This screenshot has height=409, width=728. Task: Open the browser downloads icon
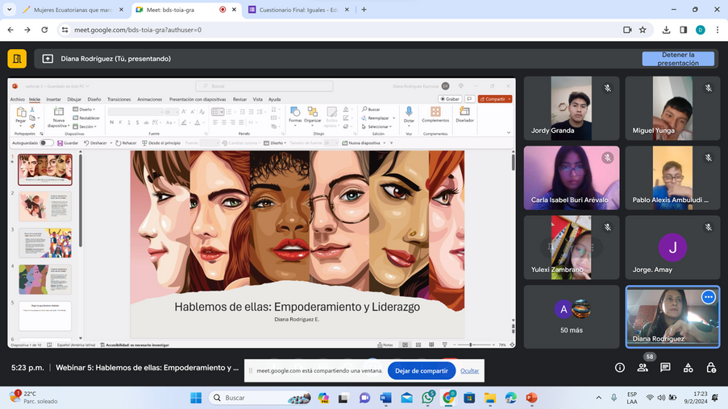(666, 30)
